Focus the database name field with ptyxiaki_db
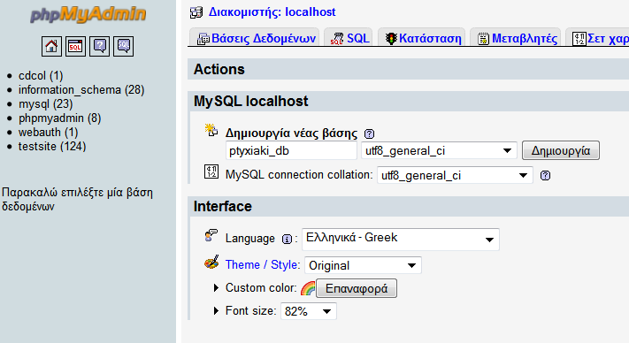The width and height of the screenshot is (629, 343). tap(291, 150)
